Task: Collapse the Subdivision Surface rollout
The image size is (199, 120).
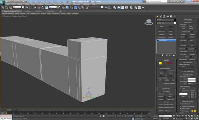Action: click(x=188, y=101)
